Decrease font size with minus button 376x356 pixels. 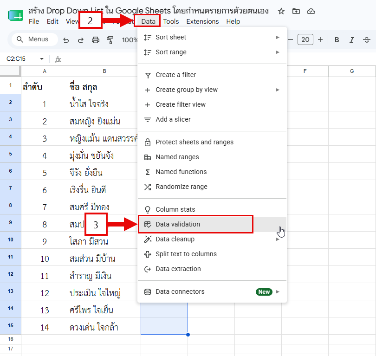(x=291, y=39)
